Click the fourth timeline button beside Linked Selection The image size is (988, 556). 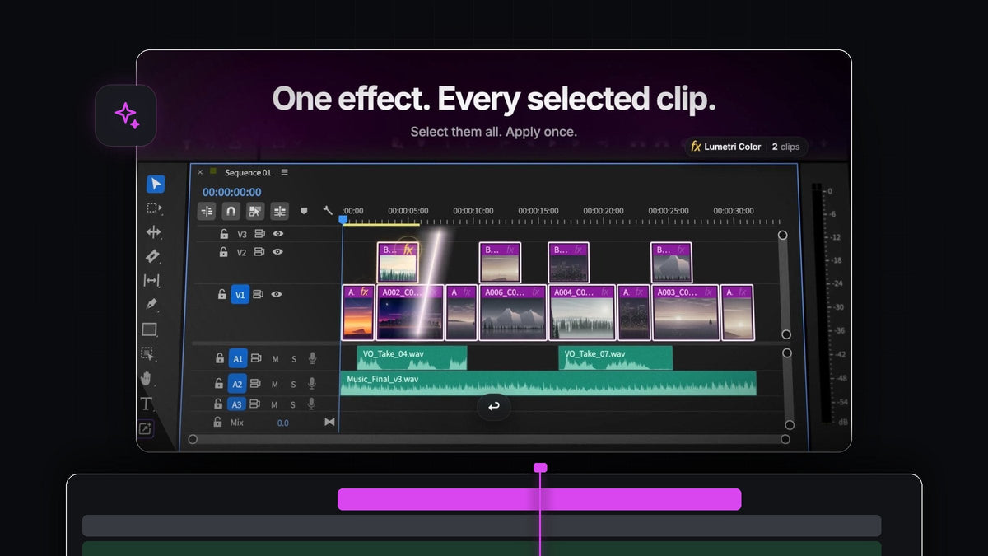[280, 212]
